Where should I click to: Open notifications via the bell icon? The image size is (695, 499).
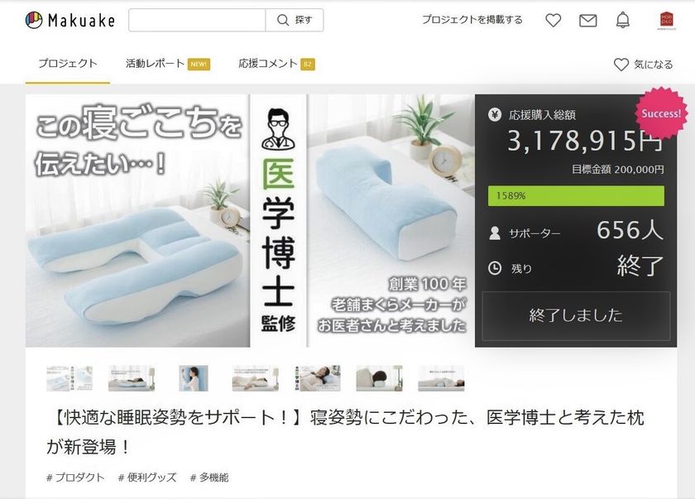(623, 20)
